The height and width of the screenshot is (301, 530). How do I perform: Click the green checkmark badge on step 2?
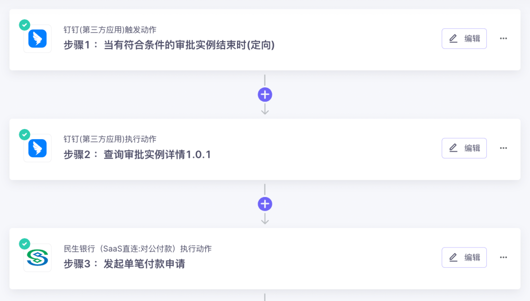(x=24, y=134)
